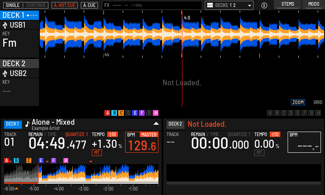Select hot cue B under the Deck 1 waveform
325x195 pixels.
[x=114, y=113]
